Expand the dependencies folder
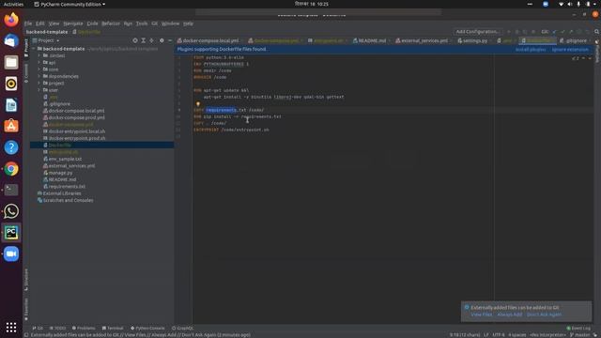 pos(39,76)
